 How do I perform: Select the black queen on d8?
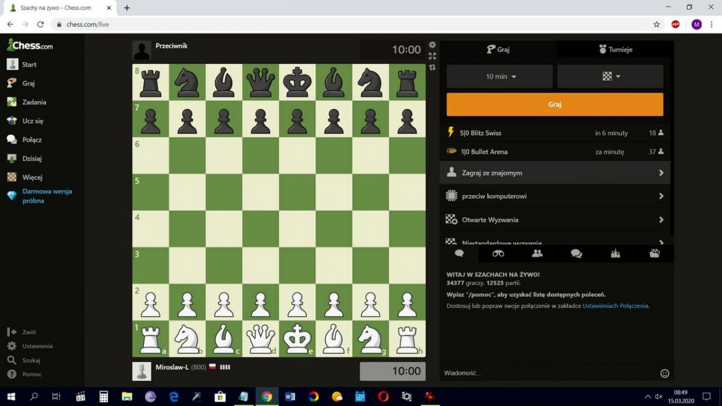tap(261, 82)
